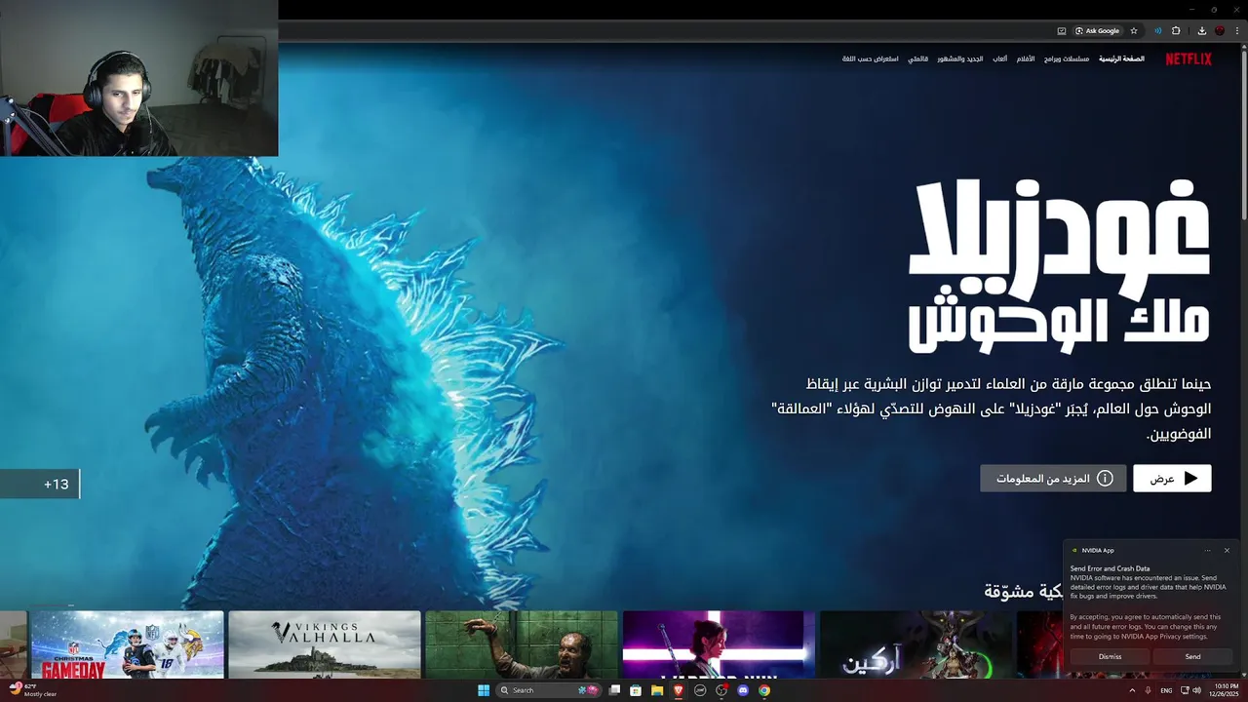This screenshot has height=702, width=1248.
Task: Click the +13 maturity rating badge
Action: [x=40, y=484]
